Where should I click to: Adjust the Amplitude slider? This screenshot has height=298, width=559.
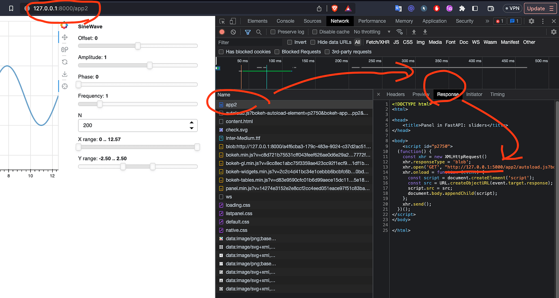click(x=149, y=65)
